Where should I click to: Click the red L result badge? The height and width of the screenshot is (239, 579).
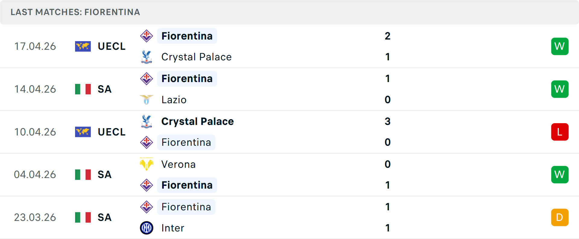(x=560, y=132)
